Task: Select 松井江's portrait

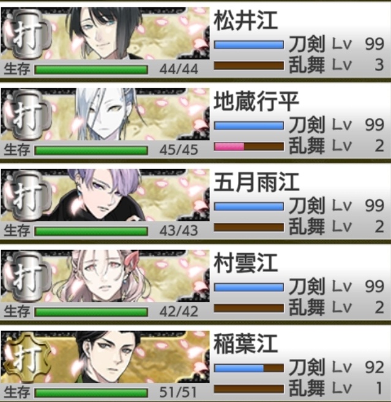Action: (x=105, y=33)
